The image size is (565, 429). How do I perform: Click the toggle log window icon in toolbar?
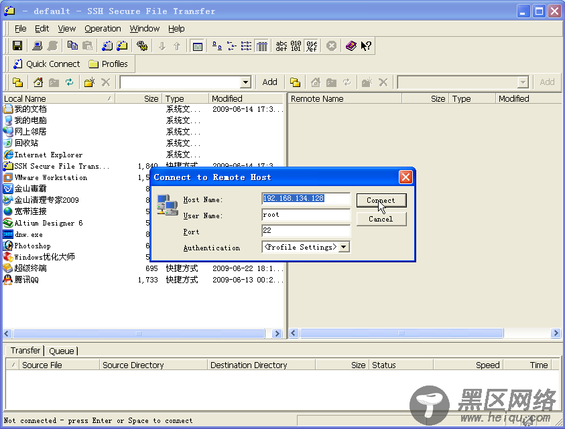(198, 46)
